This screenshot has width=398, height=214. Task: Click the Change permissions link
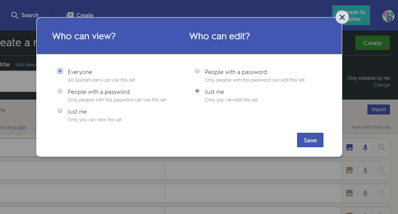click(382, 85)
